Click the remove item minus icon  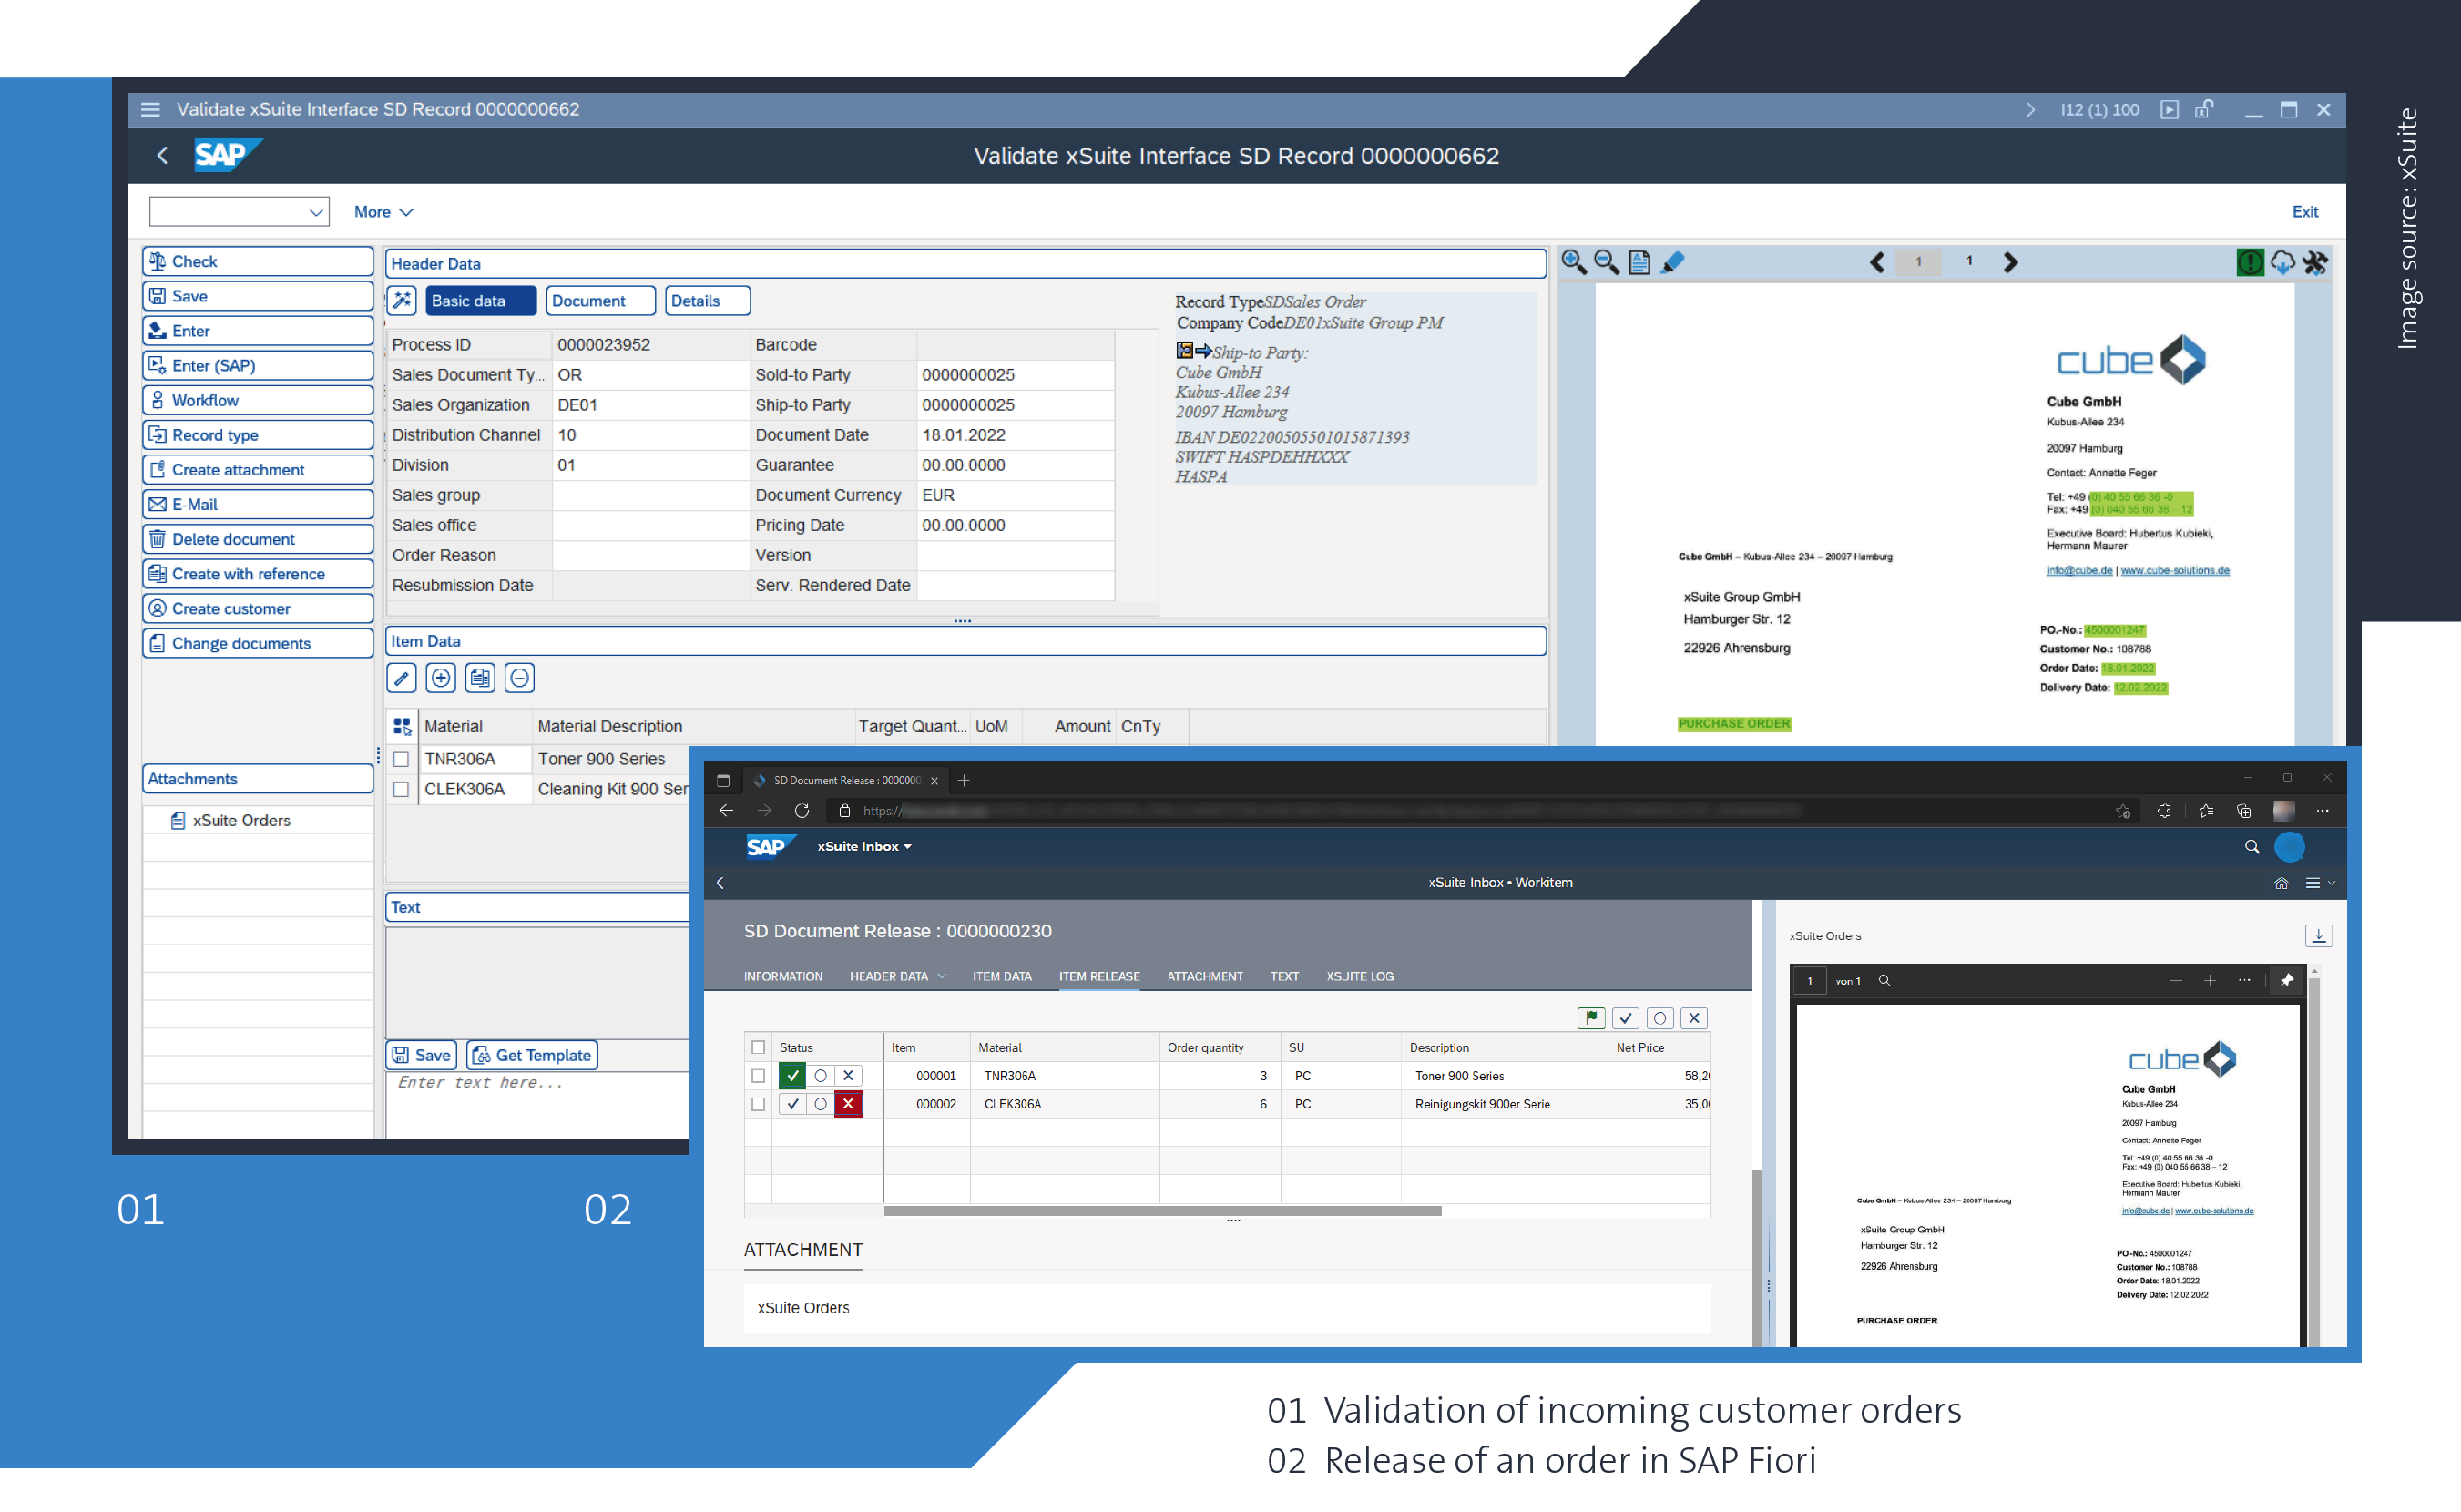pos(519,678)
